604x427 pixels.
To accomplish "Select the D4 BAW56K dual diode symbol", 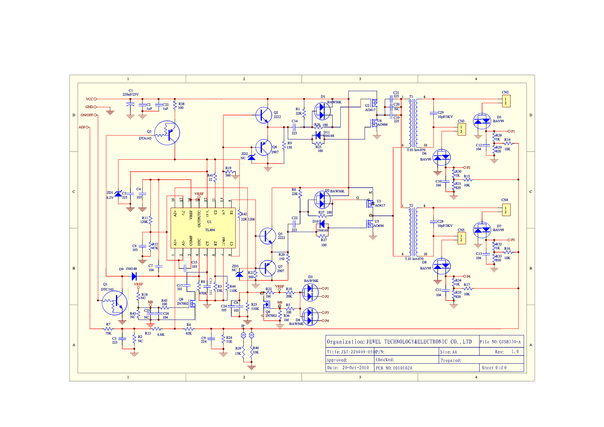I will [310, 317].
